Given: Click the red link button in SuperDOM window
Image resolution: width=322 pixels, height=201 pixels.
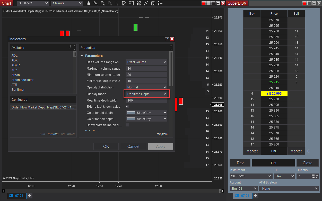Looking at the screenshot, I should [x=304, y=3].
